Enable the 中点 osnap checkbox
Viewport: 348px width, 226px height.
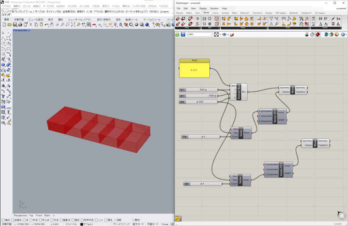pos(31,220)
